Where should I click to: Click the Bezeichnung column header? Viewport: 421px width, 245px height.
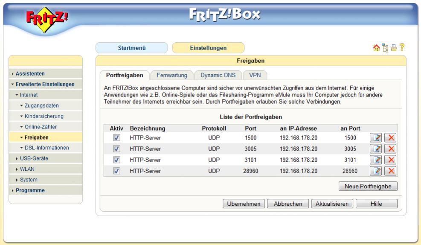pyautogui.click(x=148, y=128)
